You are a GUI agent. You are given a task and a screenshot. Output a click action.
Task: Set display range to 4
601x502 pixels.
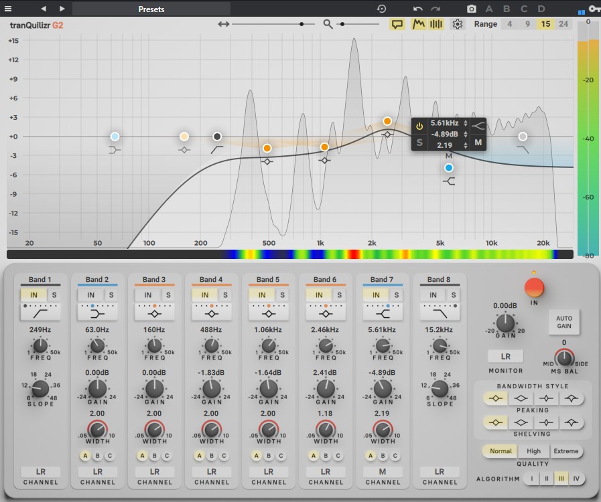[x=509, y=24]
